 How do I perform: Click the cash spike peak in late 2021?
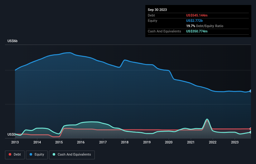point(207,119)
